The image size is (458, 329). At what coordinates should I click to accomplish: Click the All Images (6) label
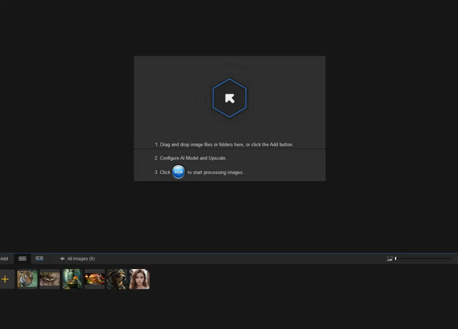click(81, 258)
